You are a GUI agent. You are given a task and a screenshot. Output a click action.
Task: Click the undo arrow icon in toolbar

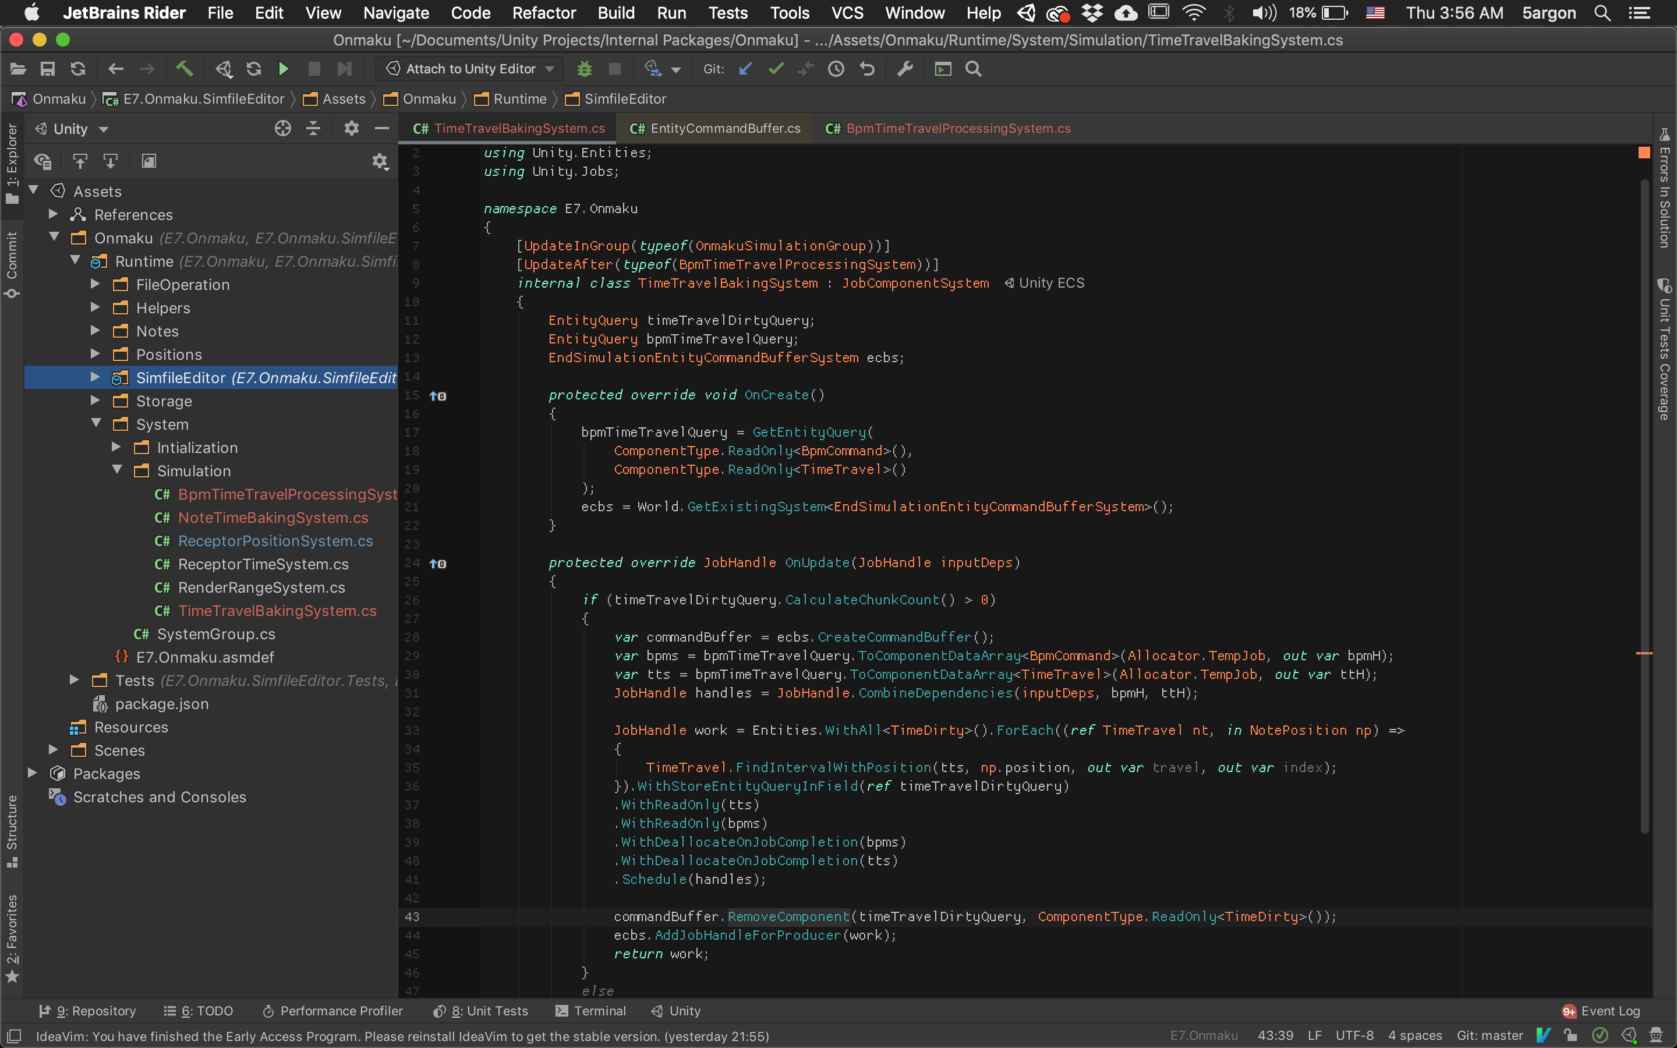tap(867, 69)
